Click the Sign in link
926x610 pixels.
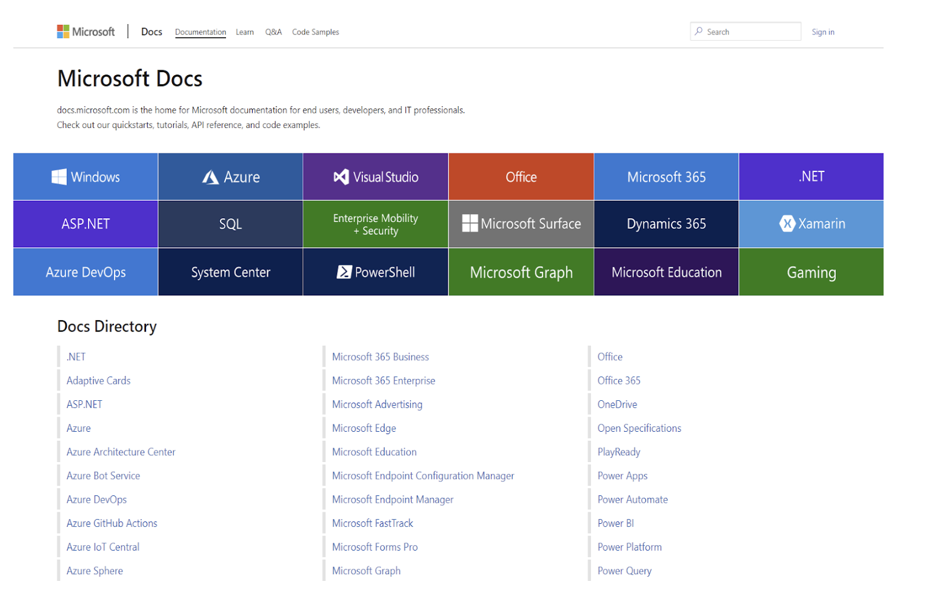click(x=822, y=32)
